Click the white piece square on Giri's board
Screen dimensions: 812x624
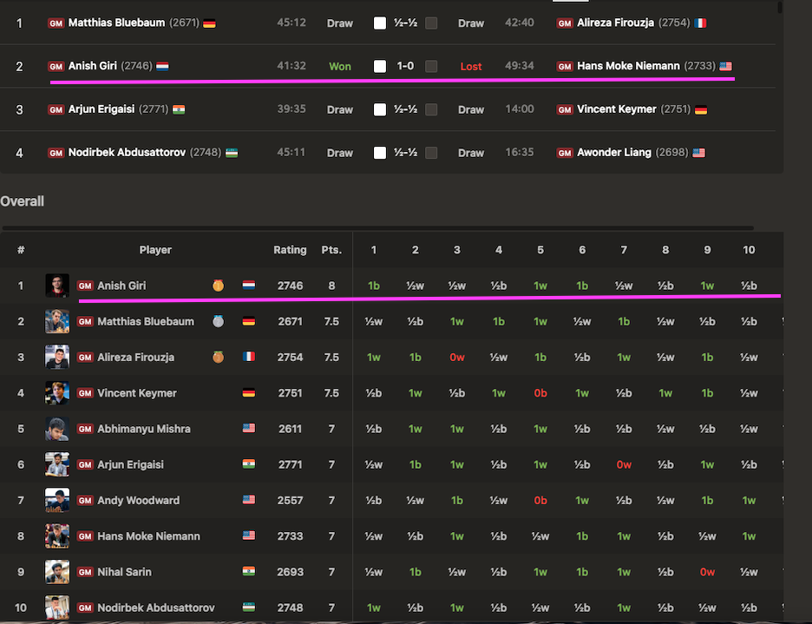[380, 66]
